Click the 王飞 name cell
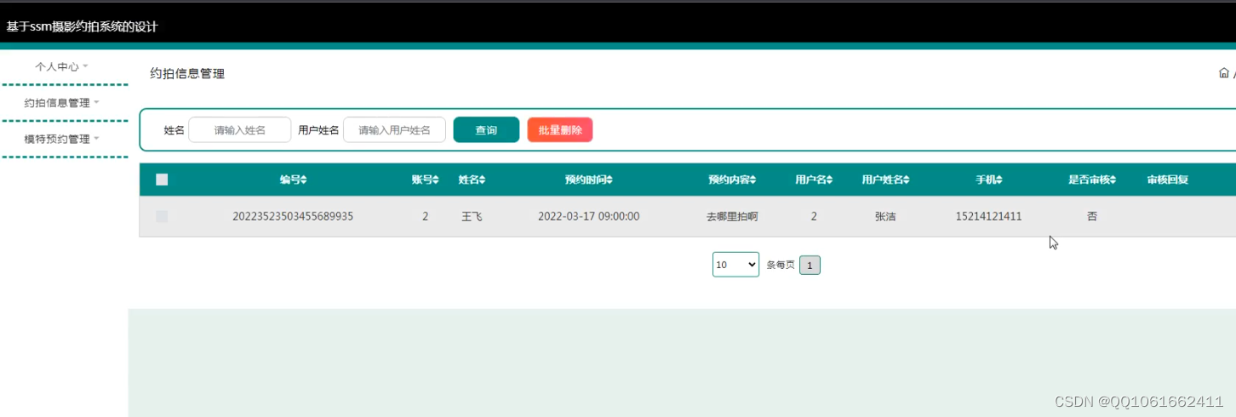Image resolution: width=1236 pixels, height=417 pixels. 472,217
